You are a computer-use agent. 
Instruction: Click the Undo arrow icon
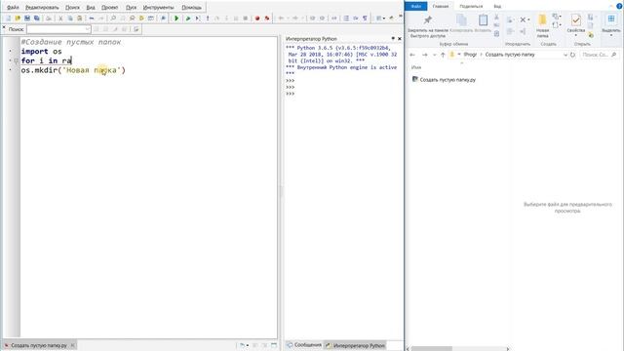point(92,19)
